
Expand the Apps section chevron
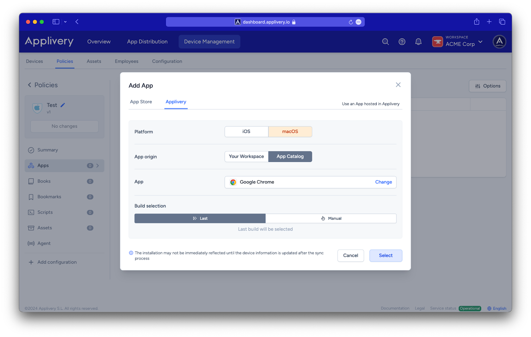pos(98,166)
